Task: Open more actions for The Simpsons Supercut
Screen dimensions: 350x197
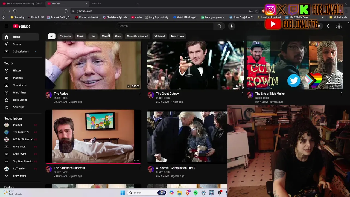Action: pyautogui.click(x=140, y=168)
